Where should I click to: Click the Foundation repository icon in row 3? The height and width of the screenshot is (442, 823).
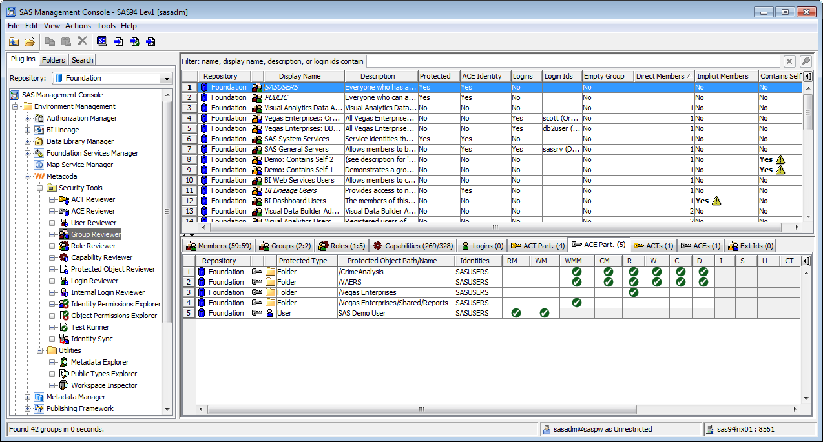[203, 108]
